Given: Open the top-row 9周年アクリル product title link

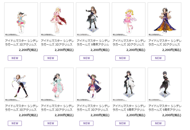Looking at the screenshot, I should pos(93,43).
